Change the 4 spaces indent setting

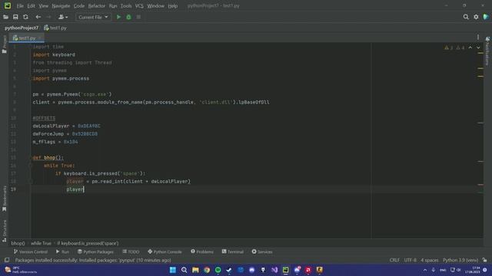click(430, 260)
